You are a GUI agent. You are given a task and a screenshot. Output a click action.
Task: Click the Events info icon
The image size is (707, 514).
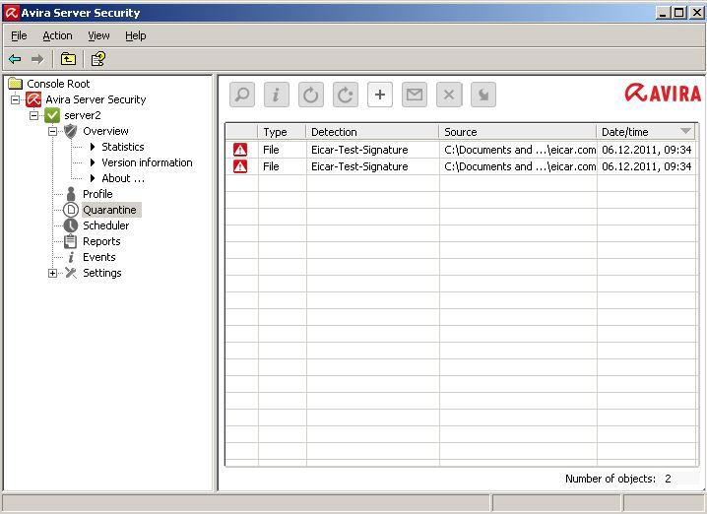(71, 257)
